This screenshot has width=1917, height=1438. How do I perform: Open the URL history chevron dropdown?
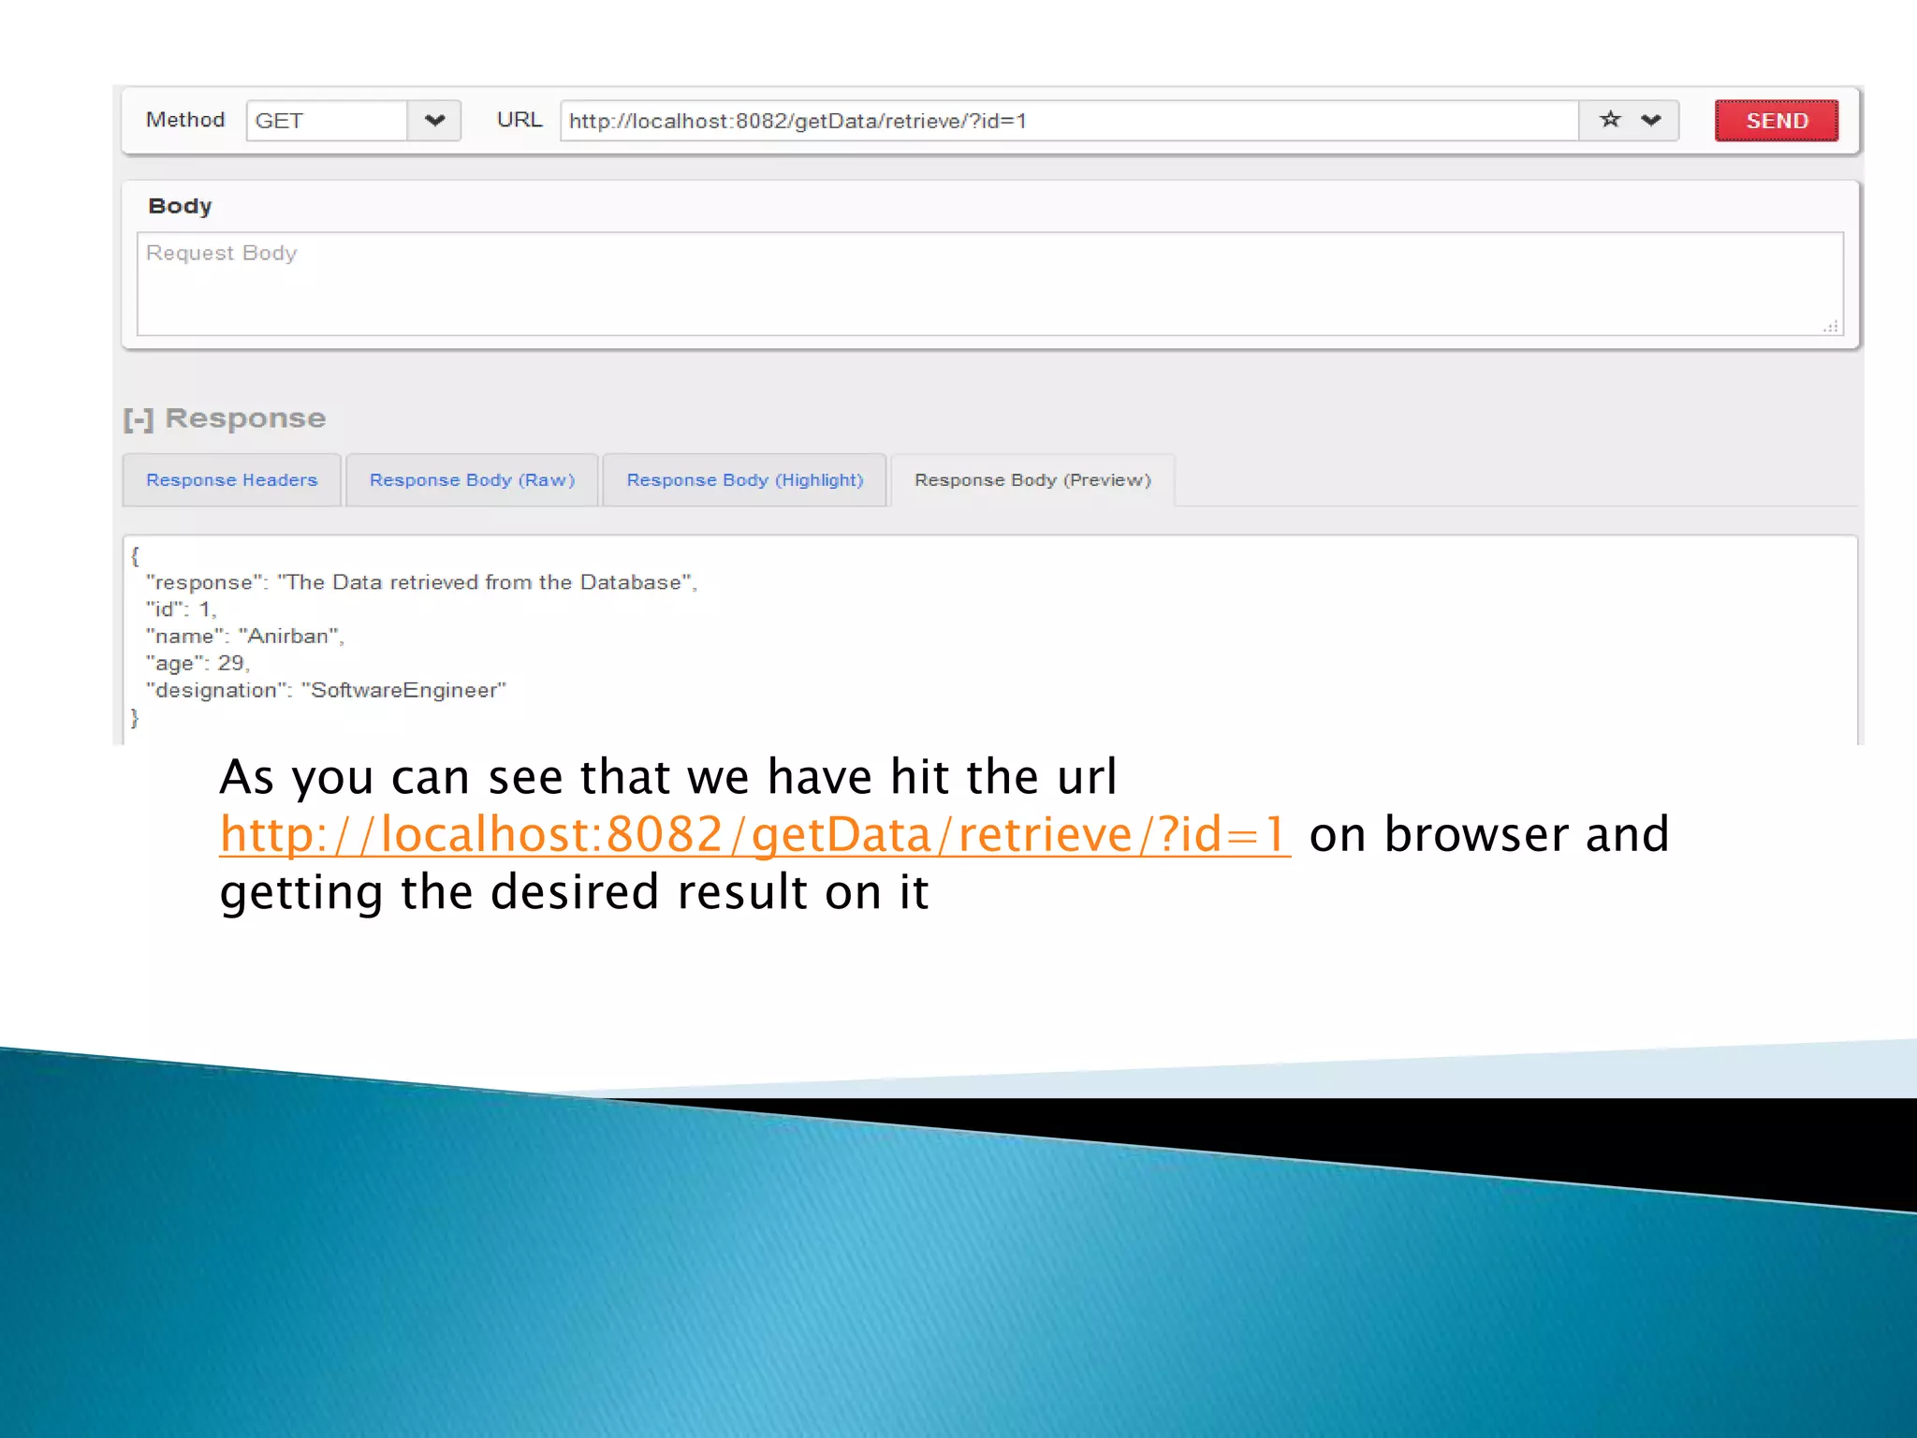click(x=1651, y=120)
